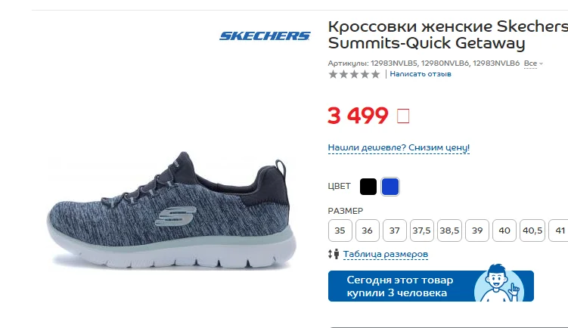This screenshot has height=328, width=568.
Task: Click the star rating icons
Action: [354, 74]
